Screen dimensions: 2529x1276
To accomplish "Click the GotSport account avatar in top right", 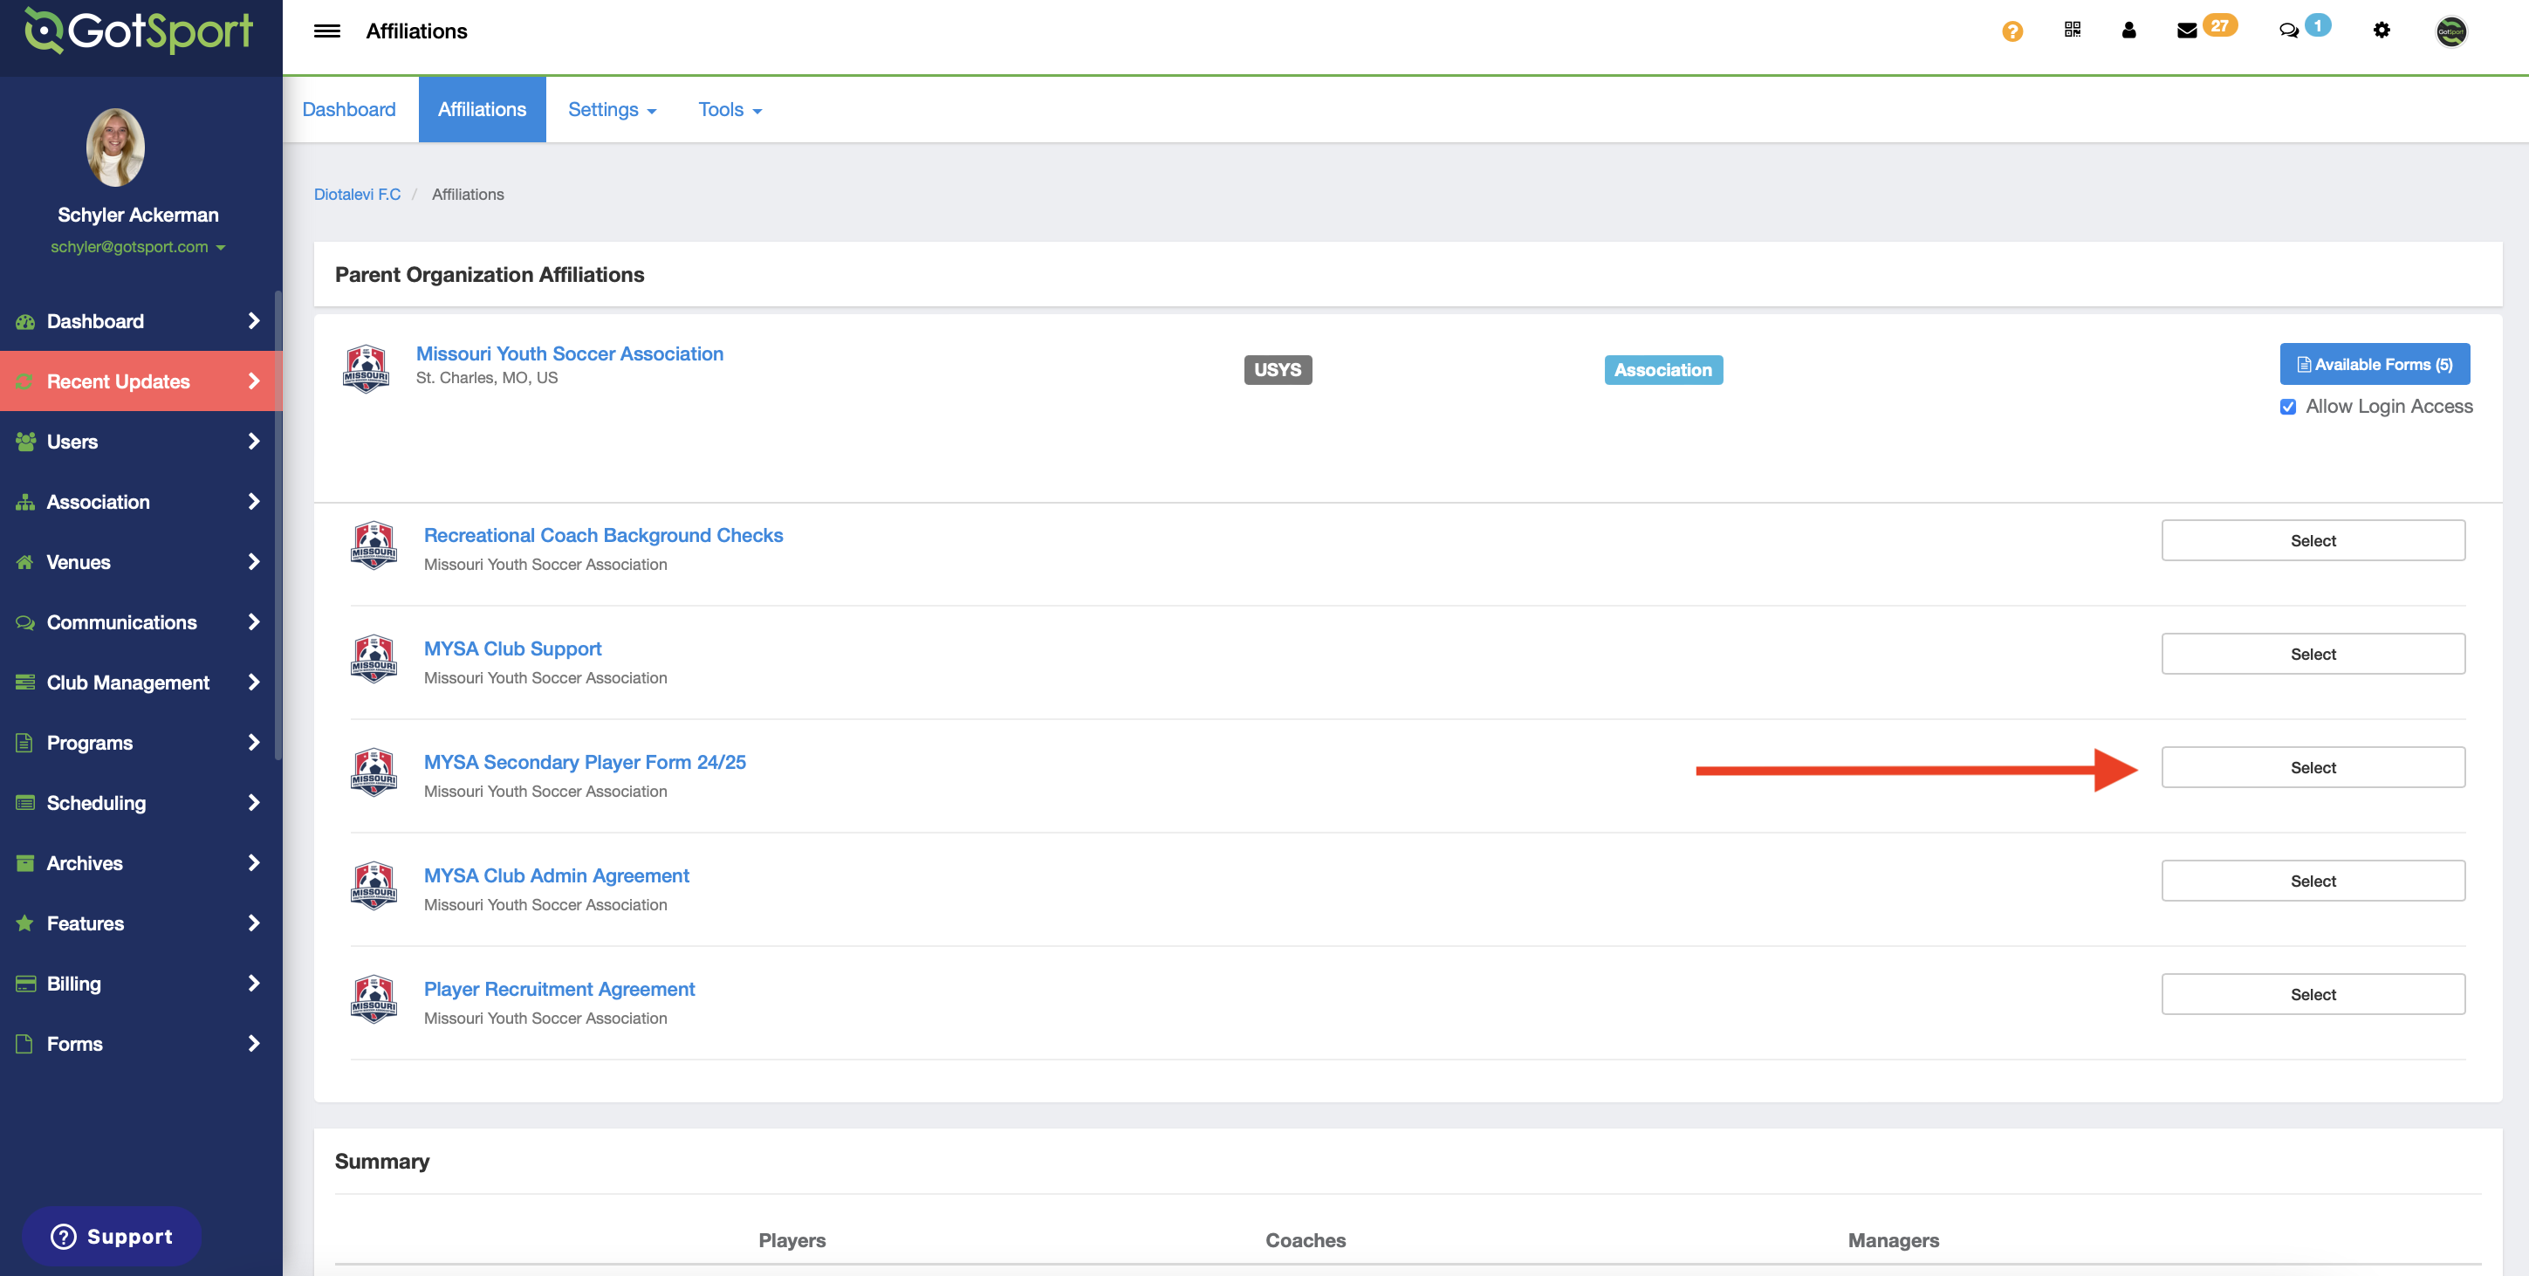I will click(x=2450, y=31).
